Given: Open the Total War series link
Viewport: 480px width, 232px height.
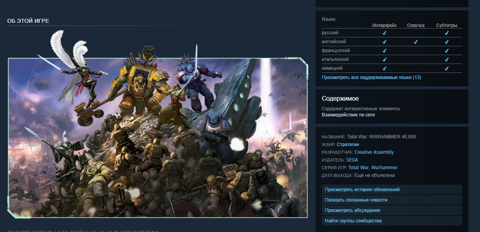Looking at the screenshot, I should (x=358, y=168).
